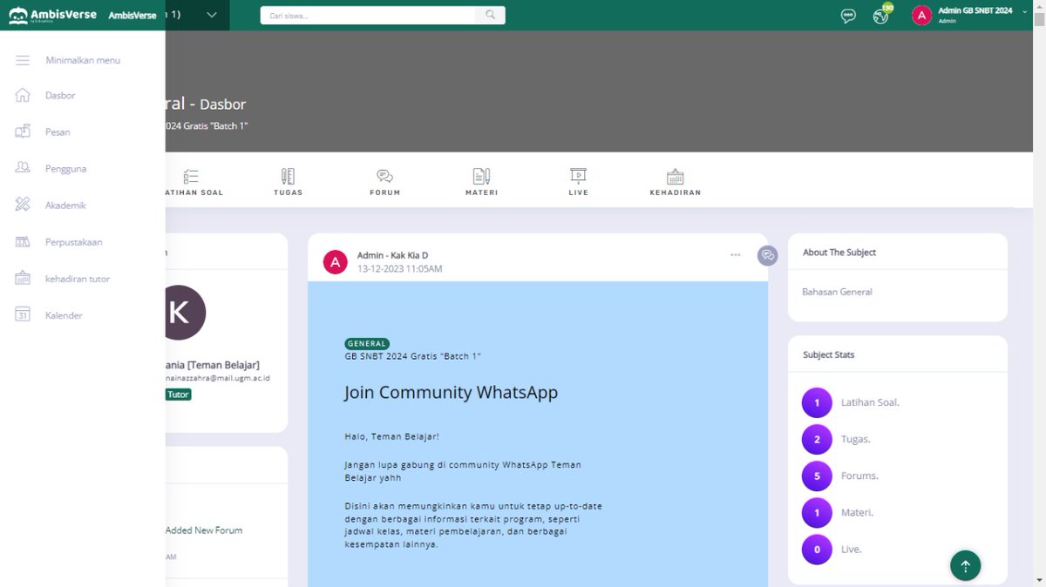Open the post three-dots options menu

click(x=736, y=255)
